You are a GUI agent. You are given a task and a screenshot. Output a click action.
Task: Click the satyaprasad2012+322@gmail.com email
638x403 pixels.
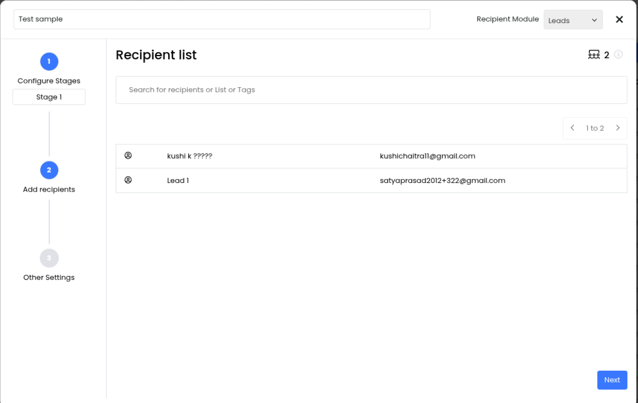pyautogui.click(x=442, y=180)
